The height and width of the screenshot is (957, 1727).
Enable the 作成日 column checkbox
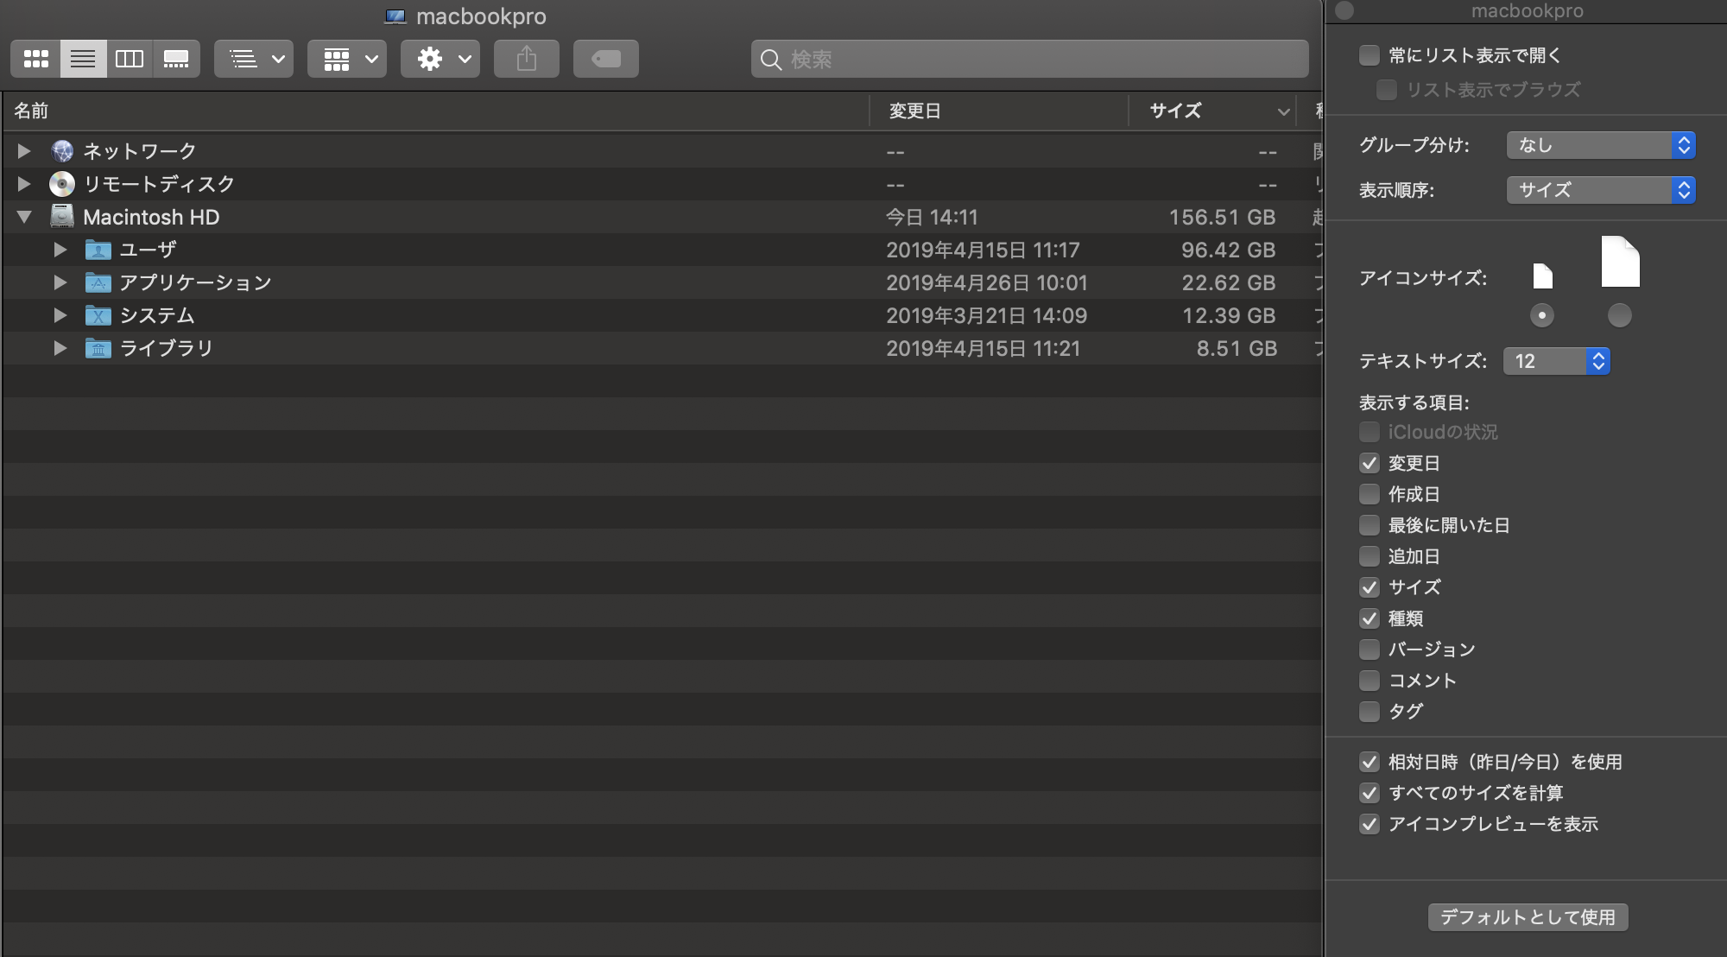1370,494
